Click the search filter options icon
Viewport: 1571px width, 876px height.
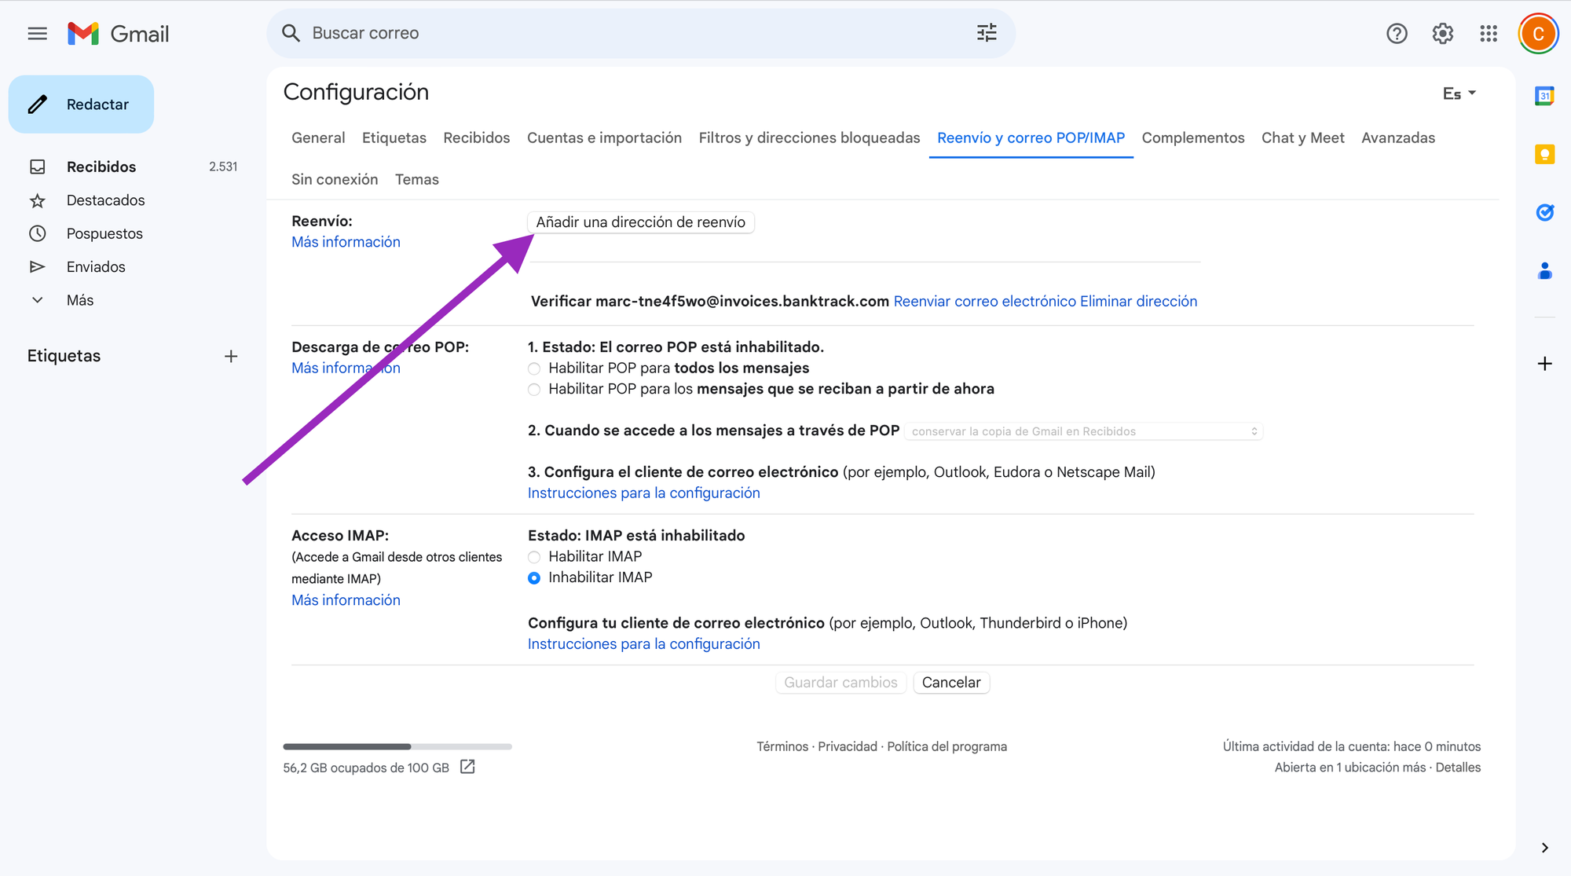click(x=986, y=33)
